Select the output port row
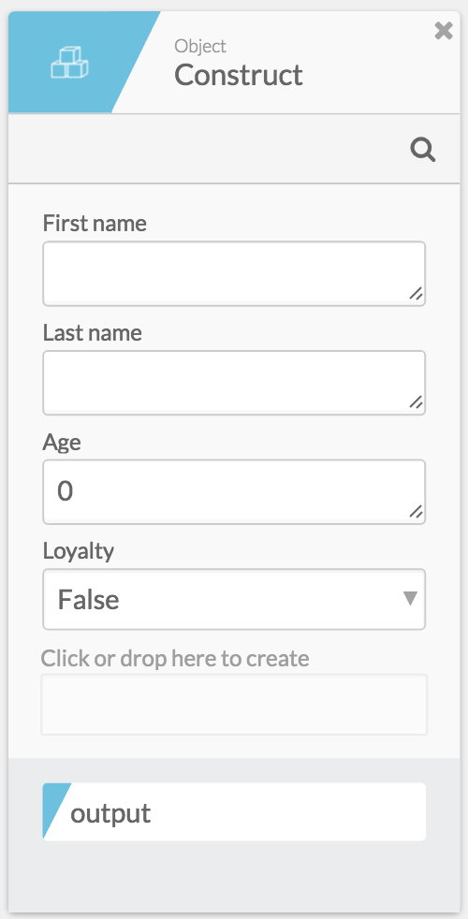 tap(234, 811)
